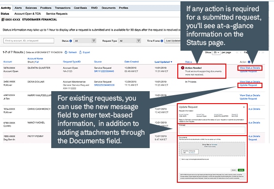Screen dimensions: 274x189
Task: Click the keyword search field
Action: [29, 40]
